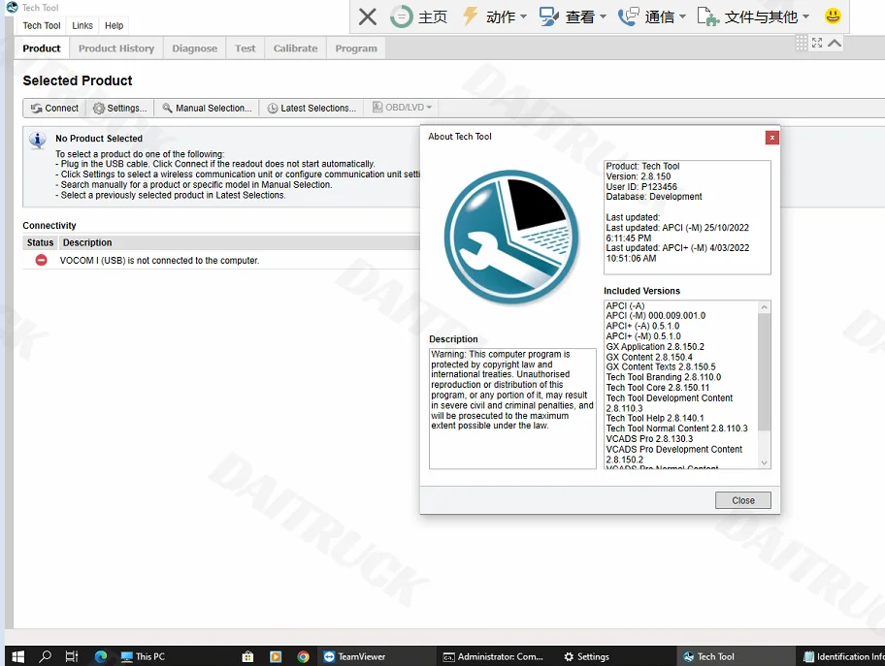This screenshot has height=666, width=885.
Task: Open the Tech Tool menu
Action: pyautogui.click(x=42, y=25)
